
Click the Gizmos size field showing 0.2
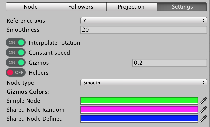pos(170,63)
